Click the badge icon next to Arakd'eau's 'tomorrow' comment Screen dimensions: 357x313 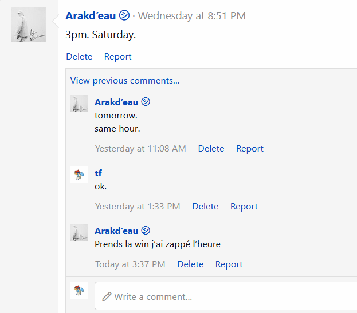(x=146, y=102)
